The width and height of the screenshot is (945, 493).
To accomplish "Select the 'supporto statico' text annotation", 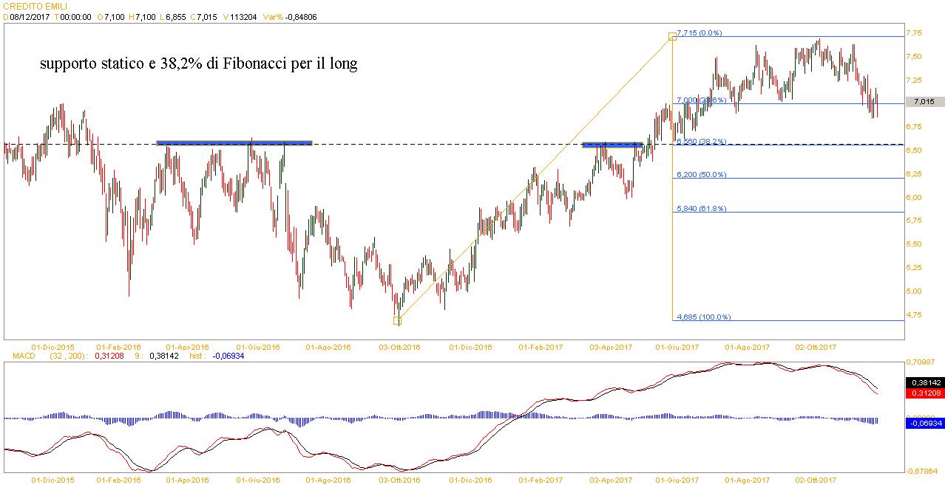I will coord(198,64).
